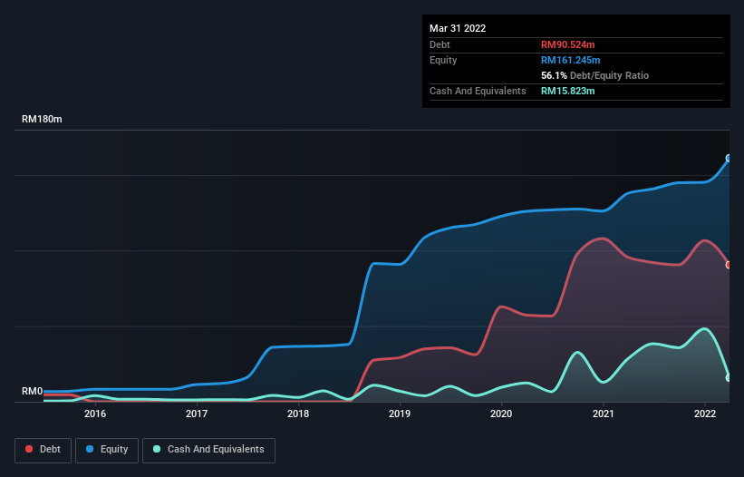Click the Mar 31 2022 tooltip date
The height and width of the screenshot is (477, 744).
(458, 28)
